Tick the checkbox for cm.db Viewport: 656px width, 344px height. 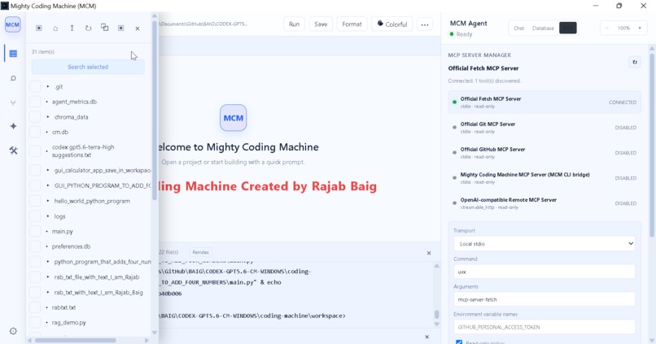[x=35, y=132]
